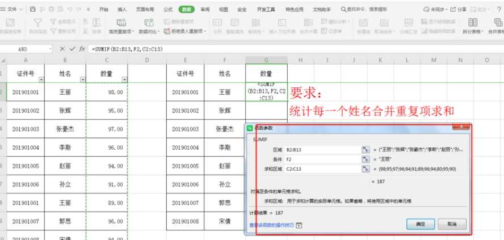504x240 pixels.
Task: Click the 删除重复项 button
Action: click(179, 22)
